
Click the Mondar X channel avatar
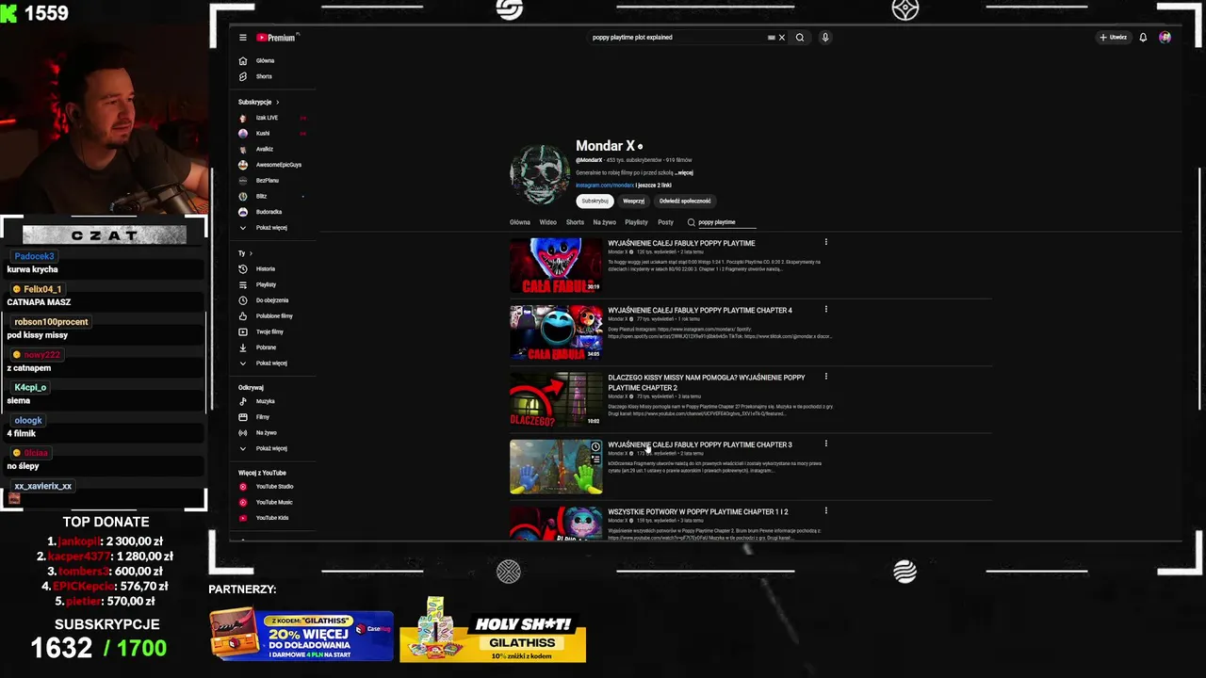[540, 175]
